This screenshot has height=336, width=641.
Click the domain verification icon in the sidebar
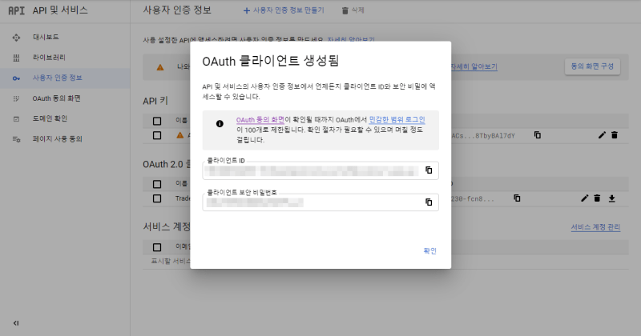[16, 119]
